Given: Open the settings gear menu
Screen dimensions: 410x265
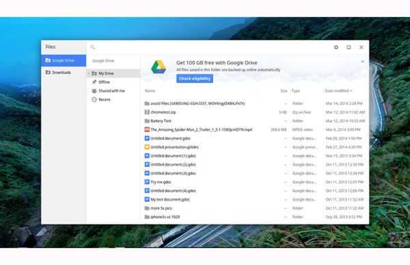Looking at the screenshot, I should (x=336, y=47).
